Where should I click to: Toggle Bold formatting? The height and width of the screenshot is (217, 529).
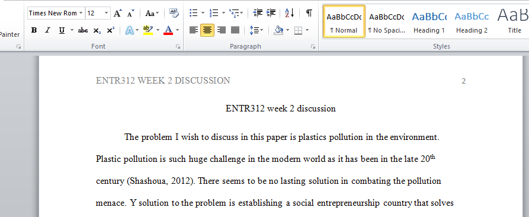[34, 30]
